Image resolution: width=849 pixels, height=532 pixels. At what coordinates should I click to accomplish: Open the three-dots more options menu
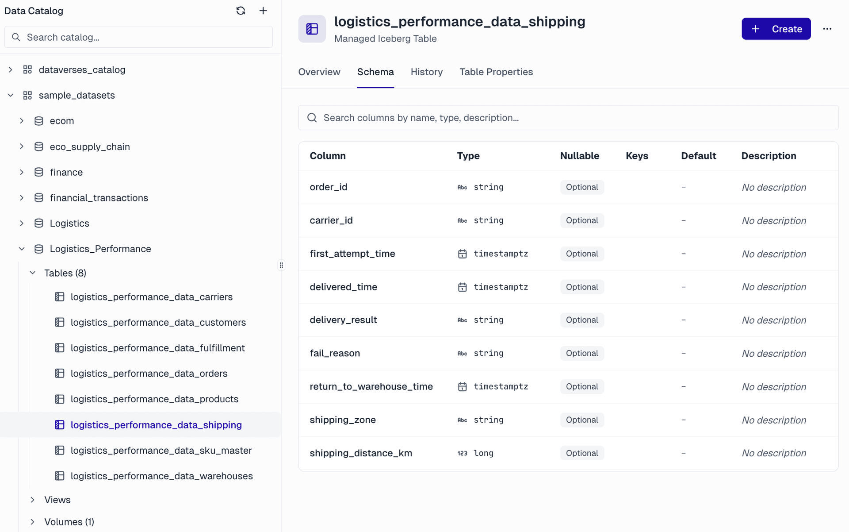pos(827,29)
